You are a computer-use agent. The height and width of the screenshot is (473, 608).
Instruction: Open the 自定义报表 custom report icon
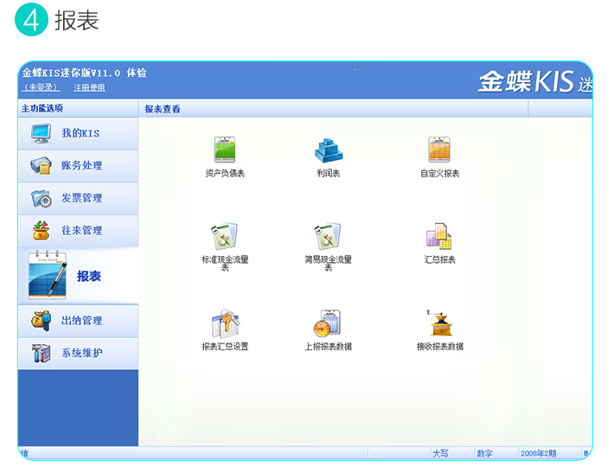coord(439,151)
